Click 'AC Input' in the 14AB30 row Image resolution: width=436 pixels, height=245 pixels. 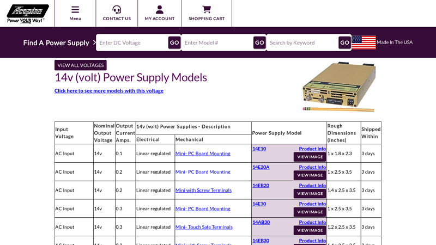[x=64, y=227]
